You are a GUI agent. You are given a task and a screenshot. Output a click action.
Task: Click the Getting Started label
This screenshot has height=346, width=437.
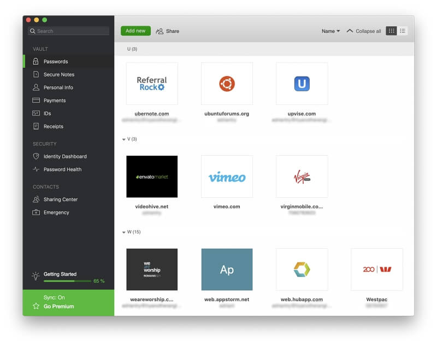tap(60, 274)
